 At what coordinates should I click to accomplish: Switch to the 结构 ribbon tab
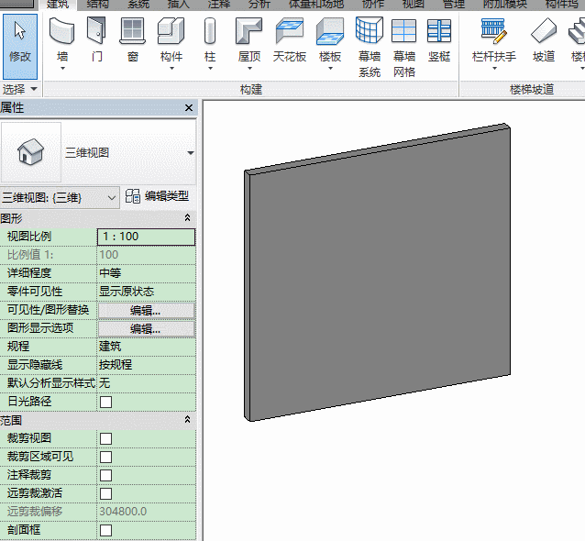coord(98,5)
